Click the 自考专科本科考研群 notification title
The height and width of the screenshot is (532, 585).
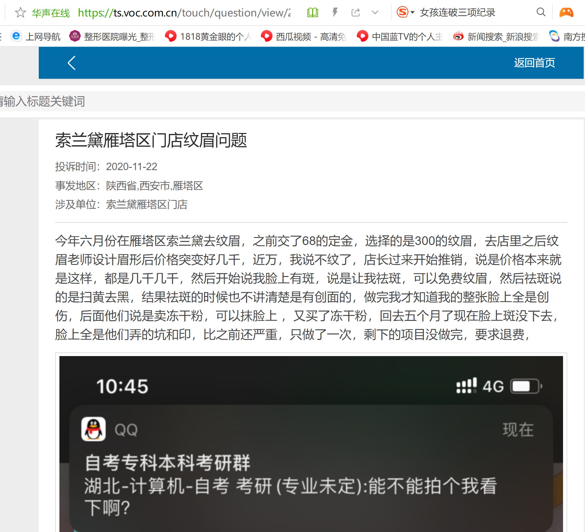[x=168, y=462]
